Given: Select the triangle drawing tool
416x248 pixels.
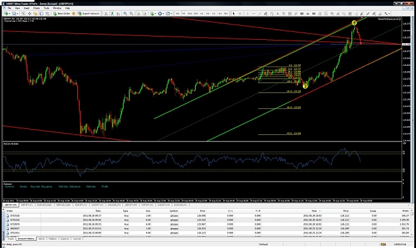Looking at the screenshot, I should coord(308,13).
